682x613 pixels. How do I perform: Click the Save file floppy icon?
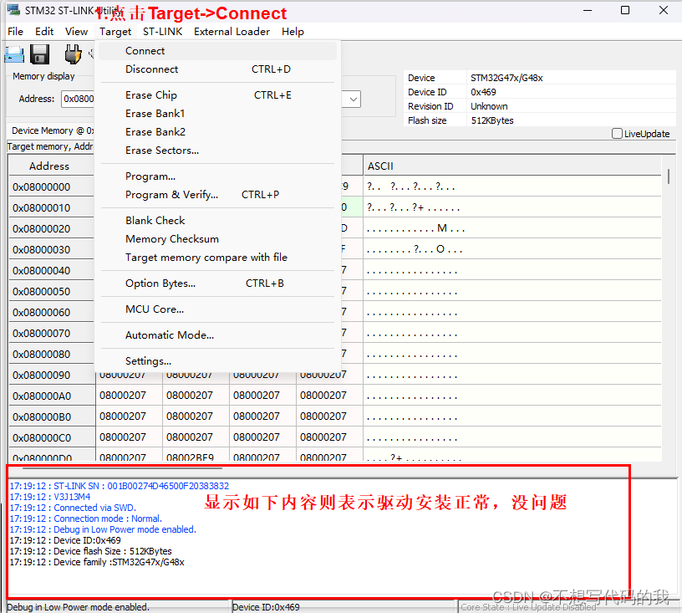pos(39,55)
